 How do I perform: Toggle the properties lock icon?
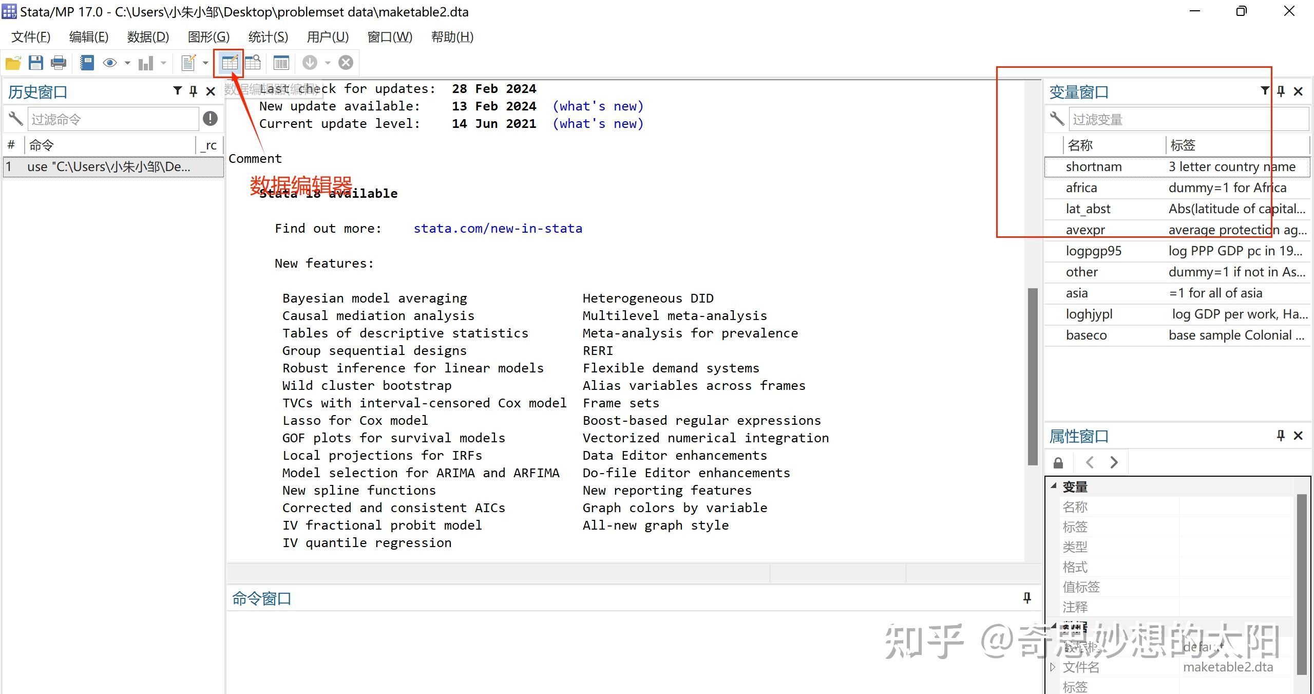pyautogui.click(x=1058, y=463)
